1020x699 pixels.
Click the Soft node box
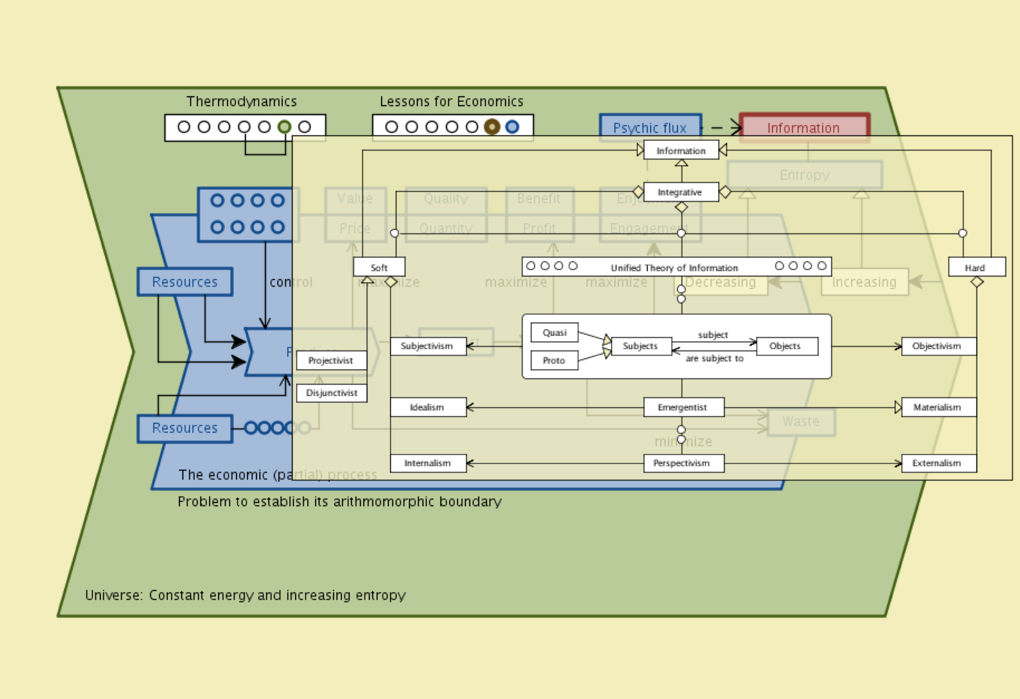(x=379, y=267)
